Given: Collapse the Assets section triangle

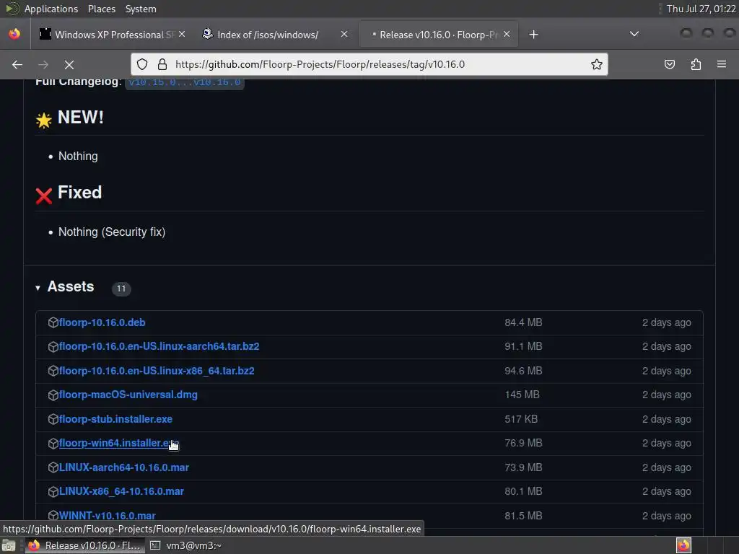Looking at the screenshot, I should pos(38,288).
